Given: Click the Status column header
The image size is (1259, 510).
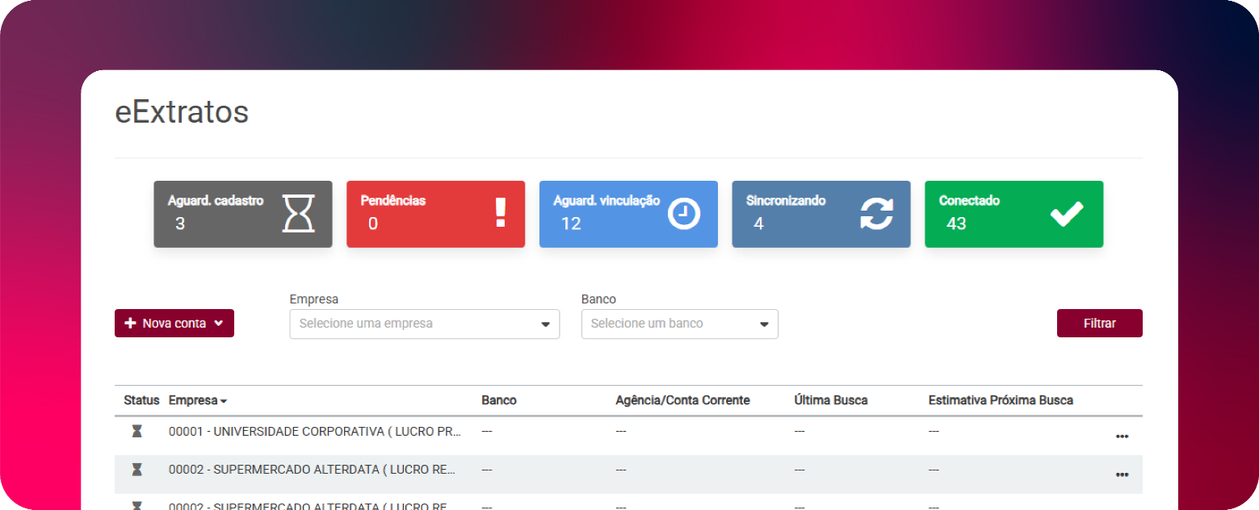Looking at the screenshot, I should (x=141, y=400).
